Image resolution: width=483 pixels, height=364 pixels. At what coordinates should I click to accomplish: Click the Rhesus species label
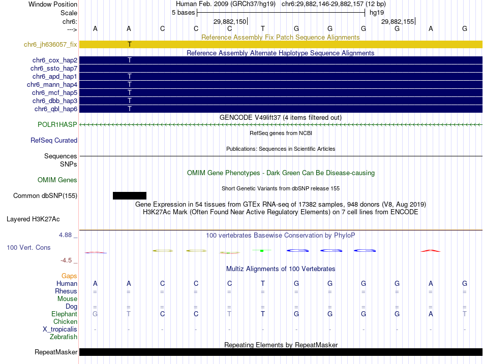pos(66,291)
